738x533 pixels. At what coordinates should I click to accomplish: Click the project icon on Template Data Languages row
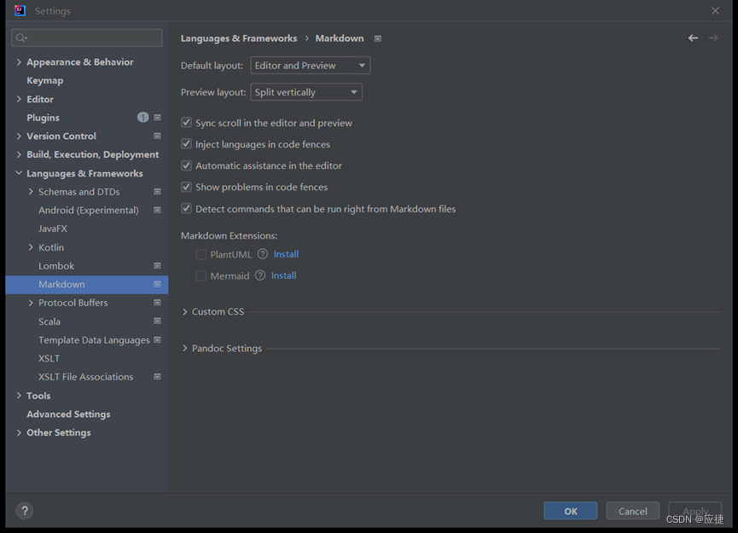click(157, 339)
